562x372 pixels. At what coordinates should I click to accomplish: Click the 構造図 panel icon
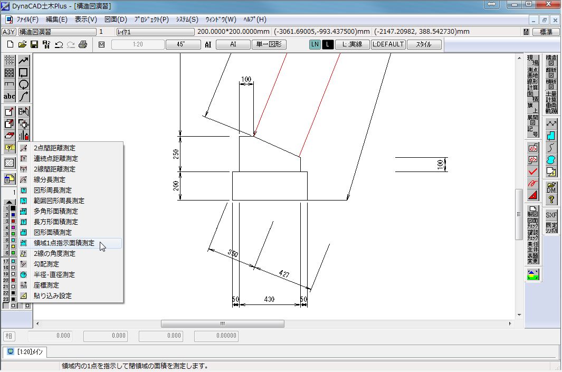[x=551, y=60]
